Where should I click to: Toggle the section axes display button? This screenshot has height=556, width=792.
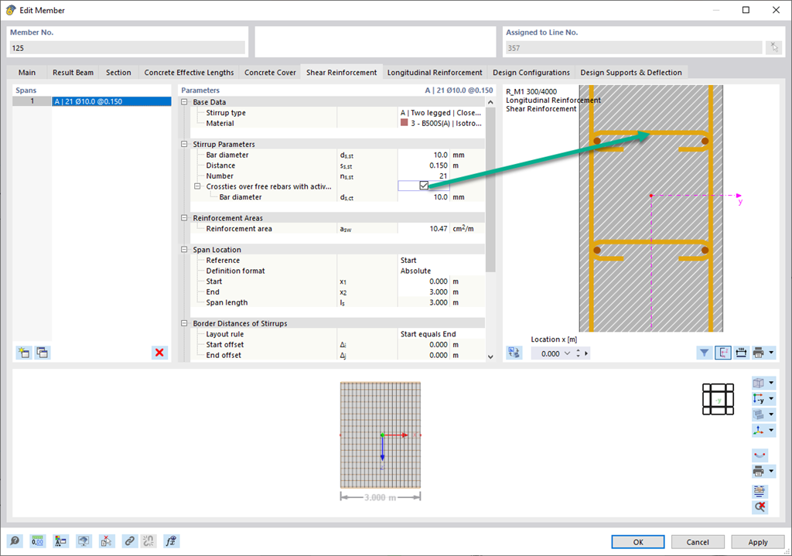click(x=723, y=353)
